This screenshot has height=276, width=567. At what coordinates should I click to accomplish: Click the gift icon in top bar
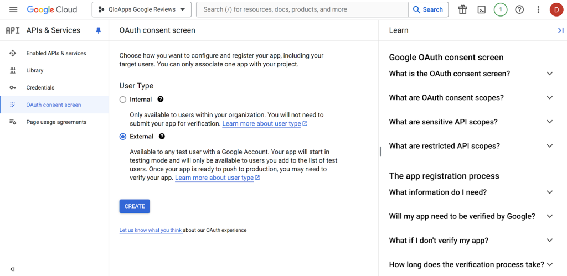click(x=462, y=9)
